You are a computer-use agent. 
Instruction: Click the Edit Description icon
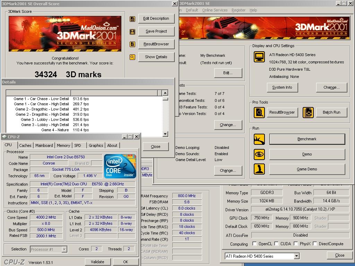(132, 19)
